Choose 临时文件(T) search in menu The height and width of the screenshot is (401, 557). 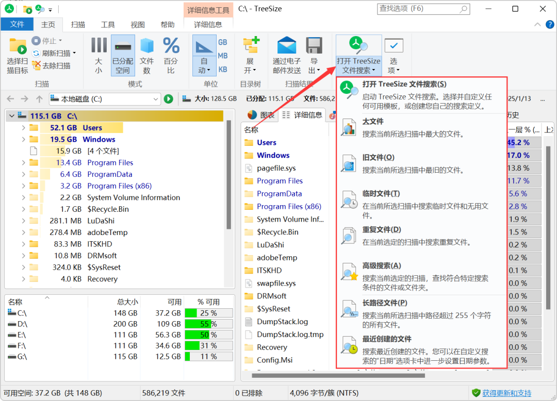pyautogui.click(x=422, y=204)
